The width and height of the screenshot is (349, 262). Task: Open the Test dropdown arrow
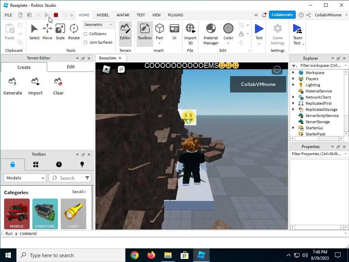pyautogui.click(x=259, y=44)
